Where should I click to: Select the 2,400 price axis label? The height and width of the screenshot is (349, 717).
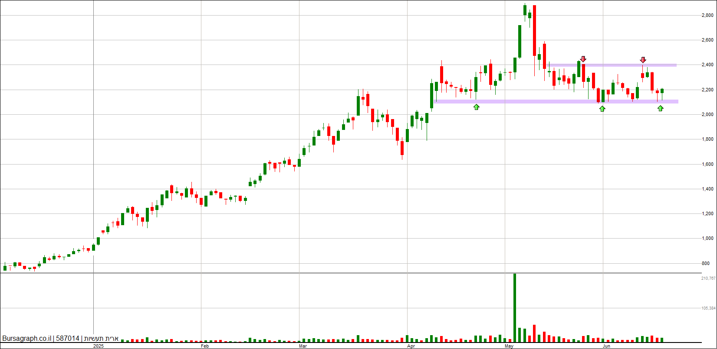(707, 65)
